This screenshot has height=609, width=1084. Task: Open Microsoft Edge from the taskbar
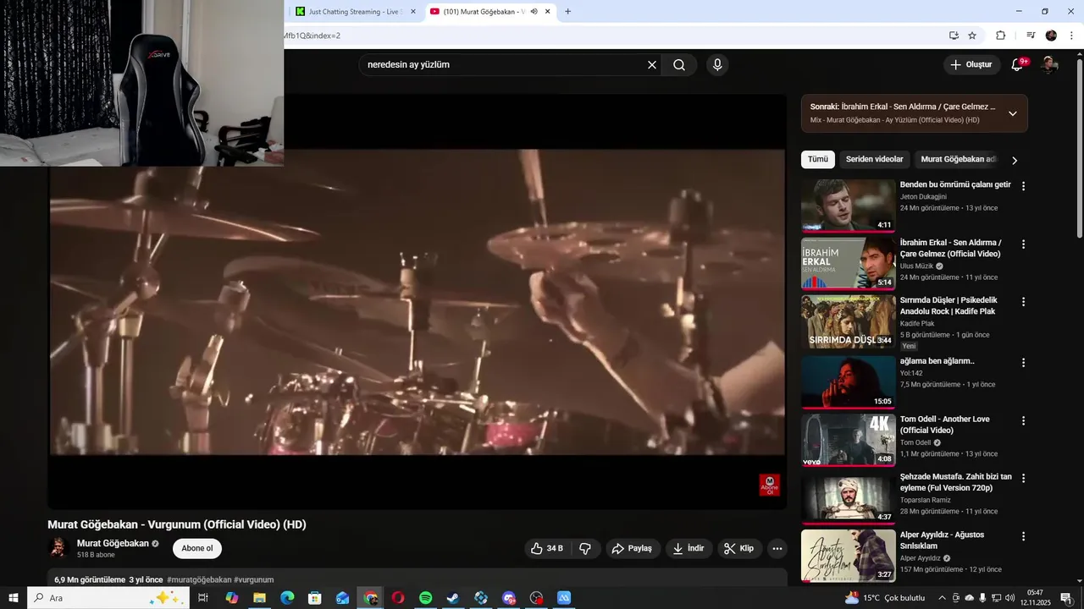click(x=287, y=598)
